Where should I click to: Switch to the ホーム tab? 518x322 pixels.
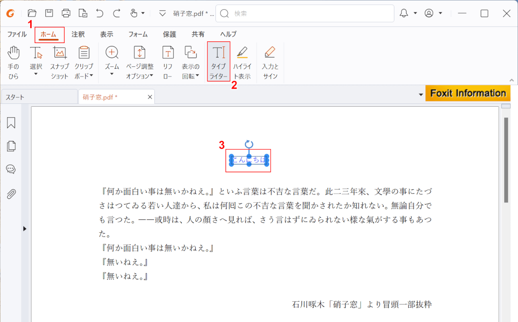[49, 34]
